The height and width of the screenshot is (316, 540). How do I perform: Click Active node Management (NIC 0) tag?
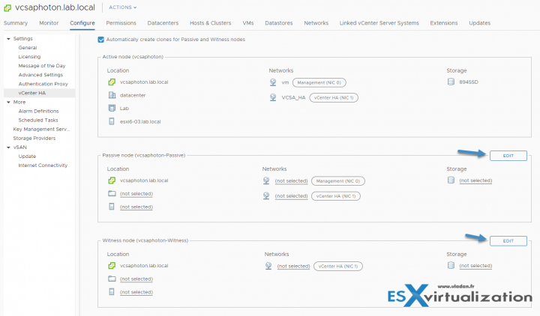point(319,82)
